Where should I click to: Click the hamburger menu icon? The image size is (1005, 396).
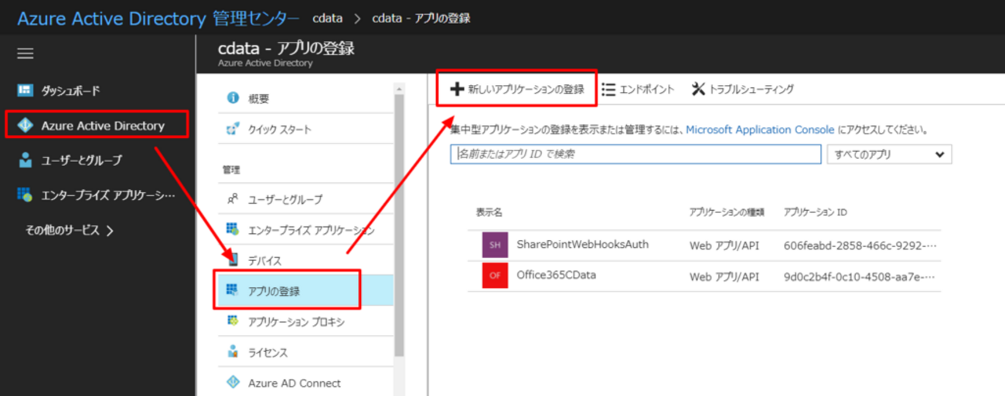[x=26, y=53]
